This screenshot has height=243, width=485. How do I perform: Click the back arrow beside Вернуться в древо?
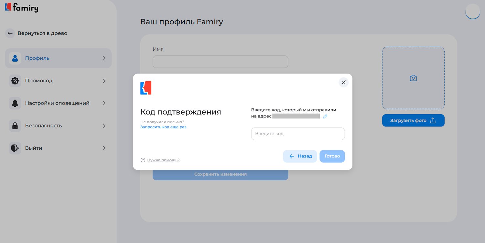pos(10,33)
